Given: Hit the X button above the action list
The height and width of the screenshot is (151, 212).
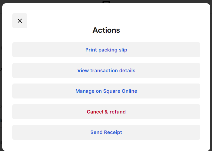Looking at the screenshot, I should pyautogui.click(x=20, y=21).
